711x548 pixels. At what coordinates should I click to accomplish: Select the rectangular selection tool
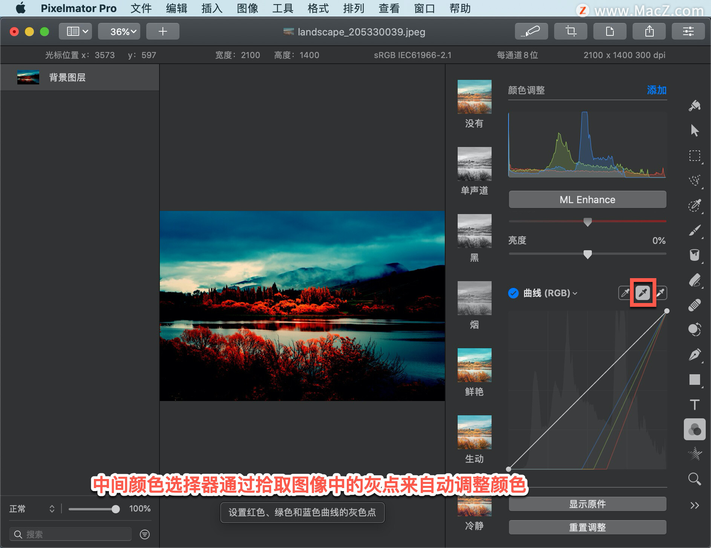[694, 156]
